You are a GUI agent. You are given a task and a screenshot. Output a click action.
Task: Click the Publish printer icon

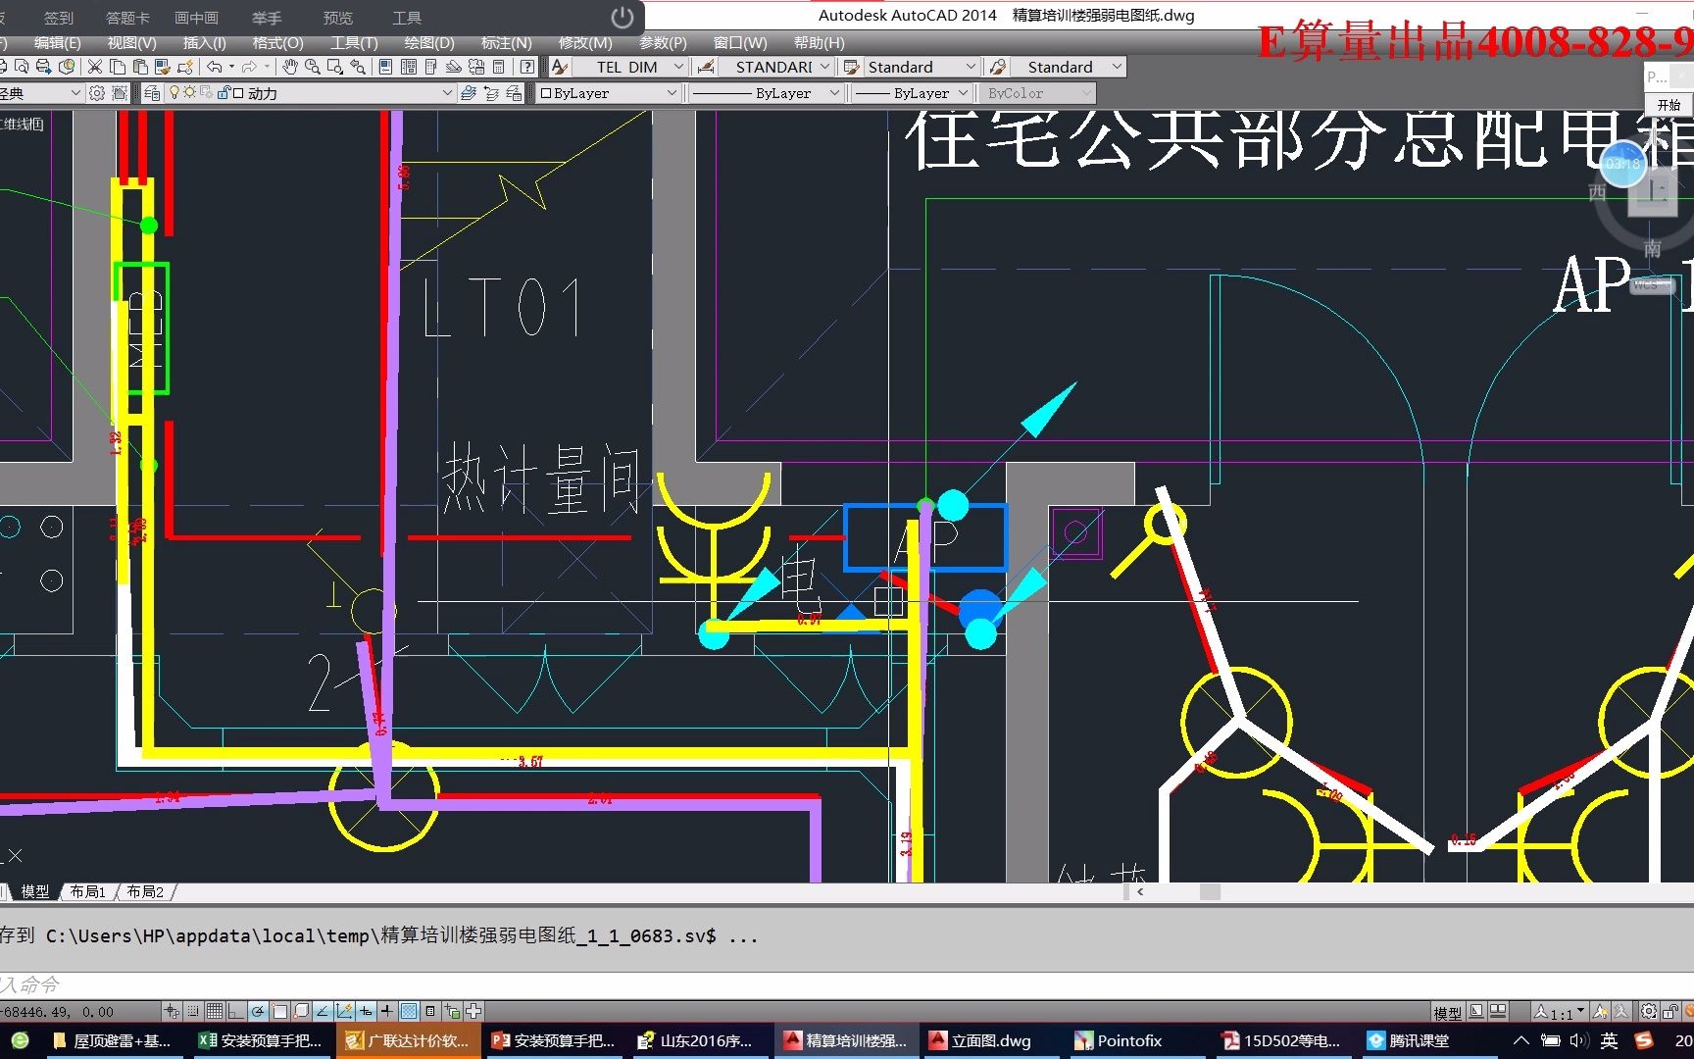click(x=43, y=67)
